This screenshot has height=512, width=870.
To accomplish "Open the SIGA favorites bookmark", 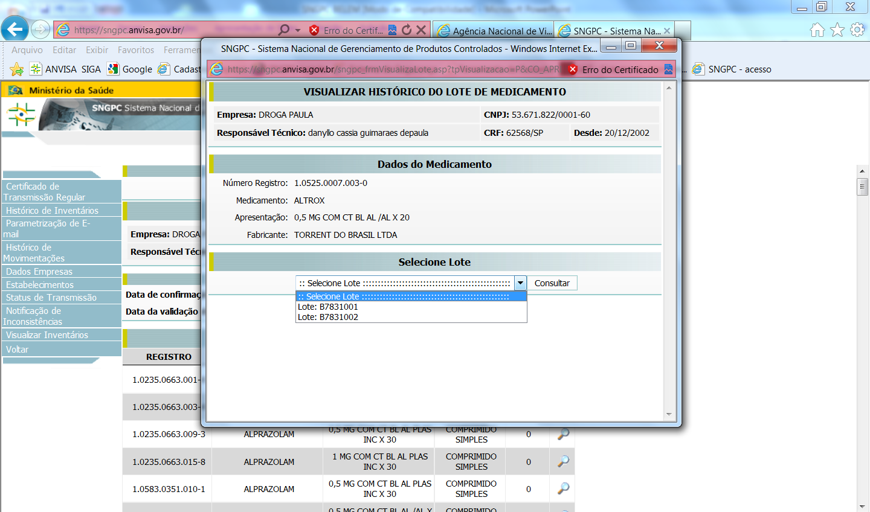I will click(x=91, y=69).
